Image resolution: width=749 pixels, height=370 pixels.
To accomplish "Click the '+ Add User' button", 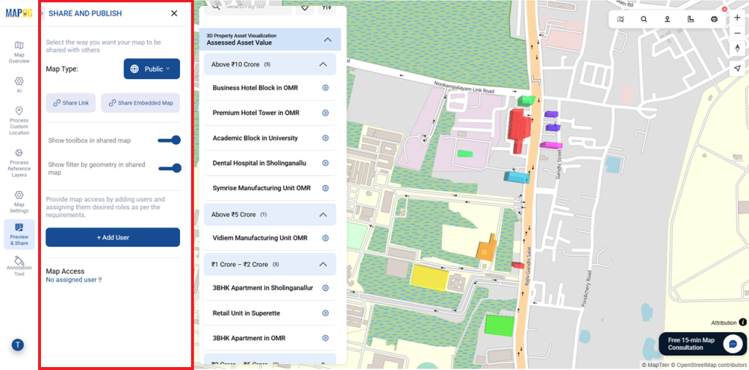I will click(113, 237).
